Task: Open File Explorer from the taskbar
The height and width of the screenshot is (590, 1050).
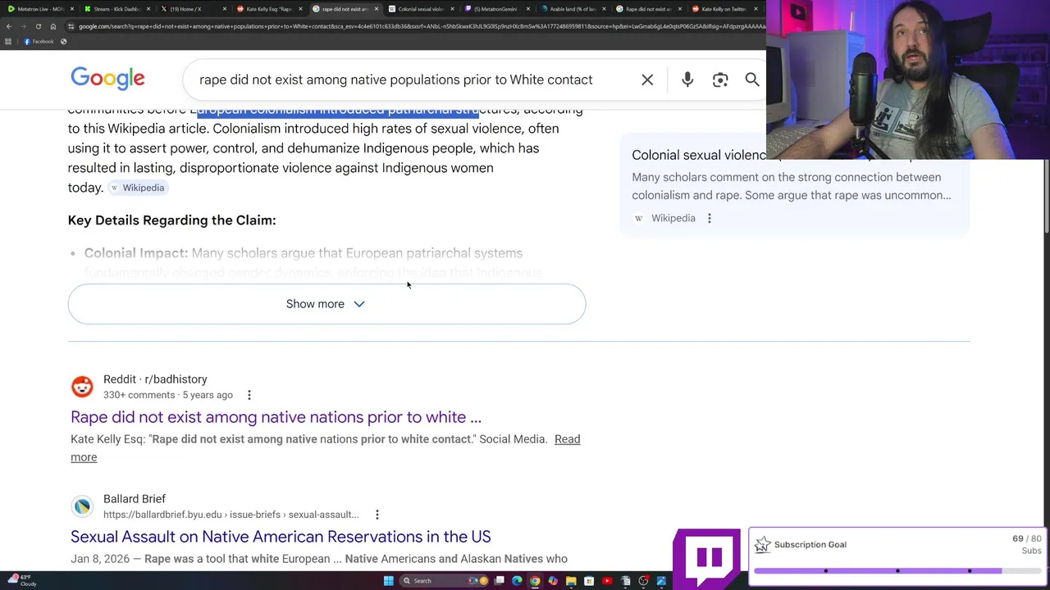Action: [x=571, y=581]
